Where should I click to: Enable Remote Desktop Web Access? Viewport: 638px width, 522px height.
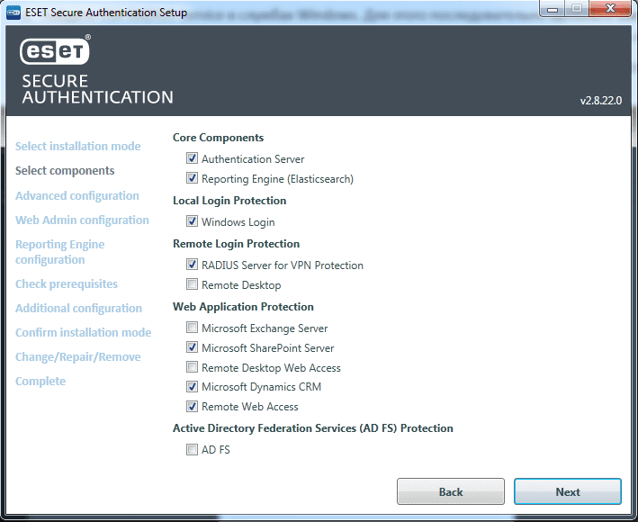click(192, 367)
